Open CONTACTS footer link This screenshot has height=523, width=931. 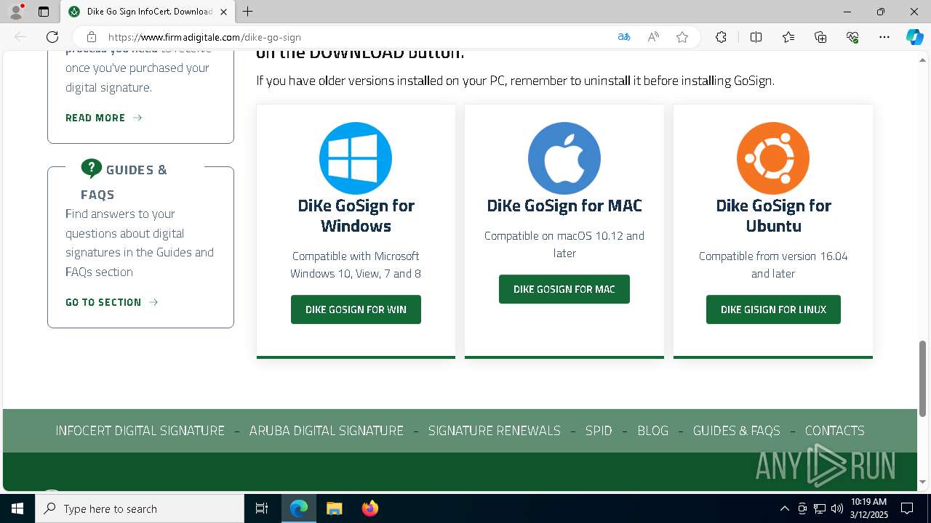coord(835,431)
